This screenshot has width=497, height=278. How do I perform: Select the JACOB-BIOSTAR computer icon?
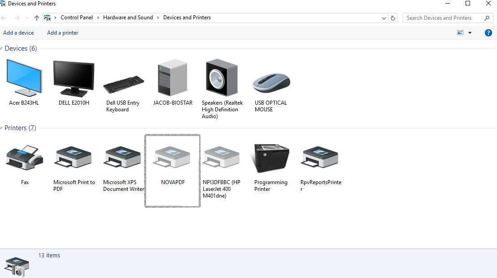(173, 79)
